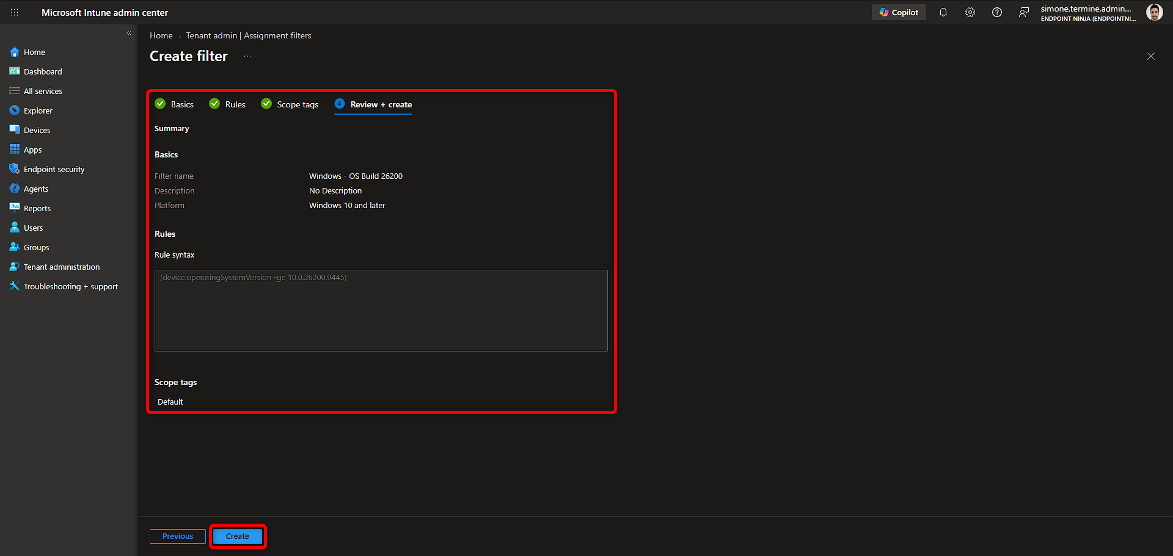This screenshot has width=1173, height=556.
Task: Click the Apps grid icon
Action: click(x=15, y=150)
